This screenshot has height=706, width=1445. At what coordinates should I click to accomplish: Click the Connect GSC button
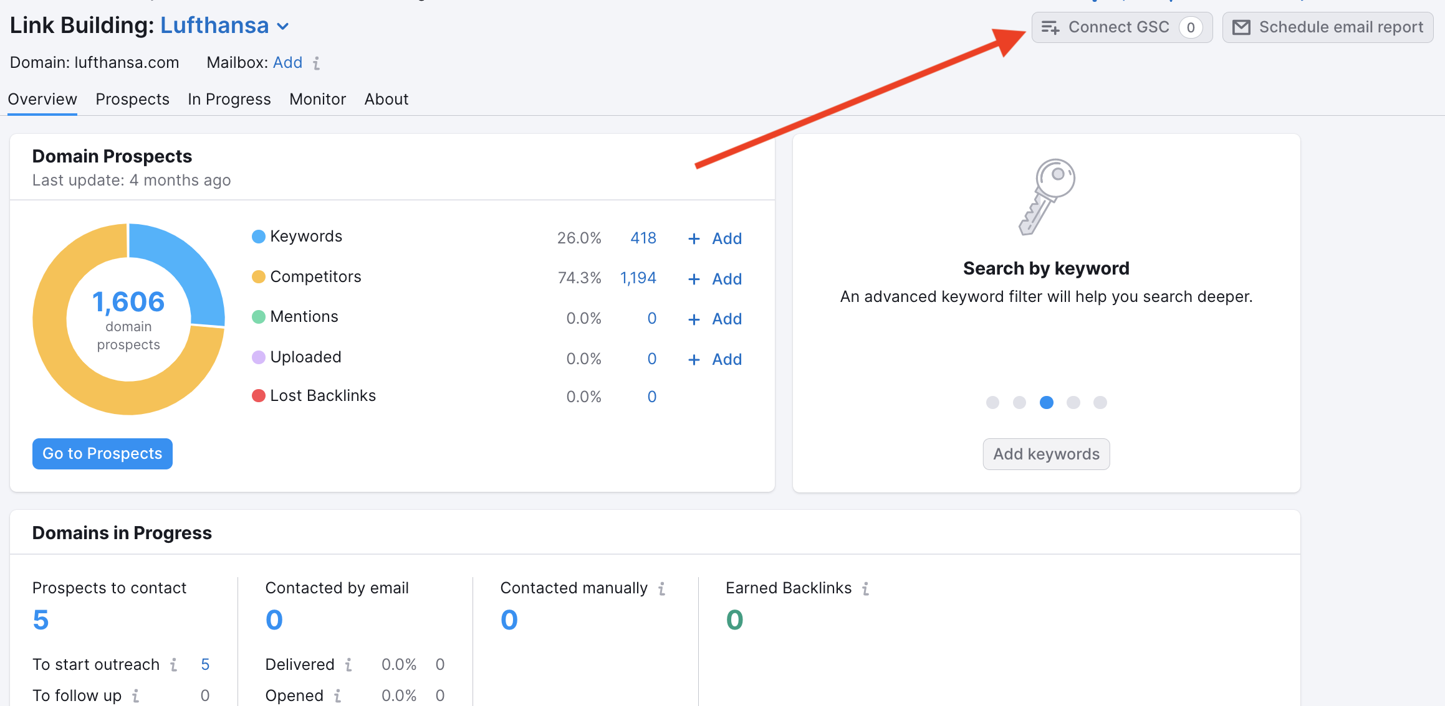click(1120, 27)
